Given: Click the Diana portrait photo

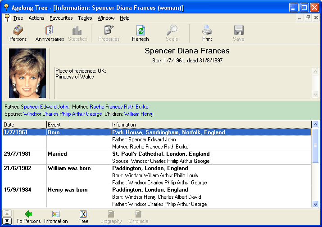Looking at the screenshot, I should (x=27, y=73).
